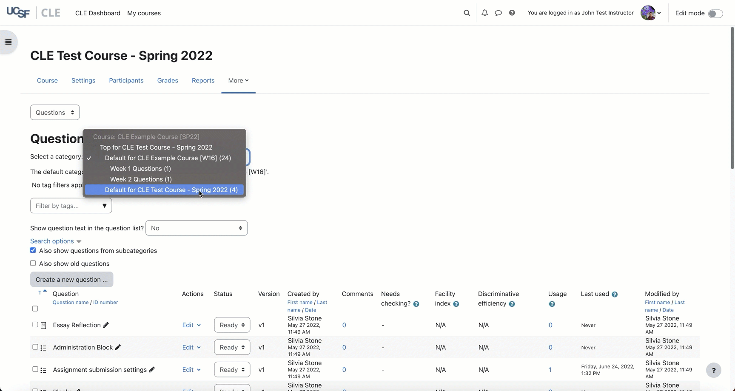Image resolution: width=735 pixels, height=391 pixels.
Task: Open Edit menu for Administration Block
Action: pyautogui.click(x=191, y=347)
